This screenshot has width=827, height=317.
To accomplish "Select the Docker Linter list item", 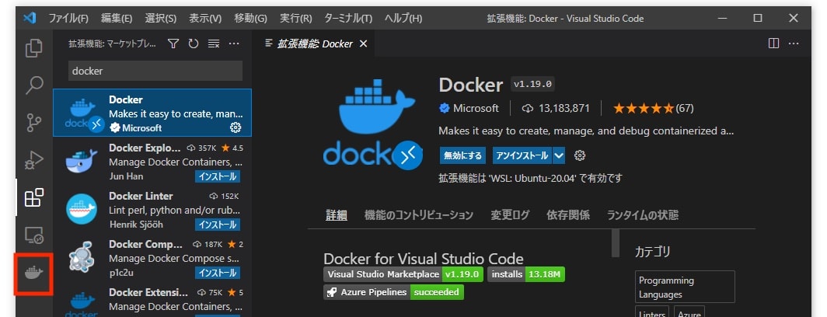I will pyautogui.click(x=152, y=210).
